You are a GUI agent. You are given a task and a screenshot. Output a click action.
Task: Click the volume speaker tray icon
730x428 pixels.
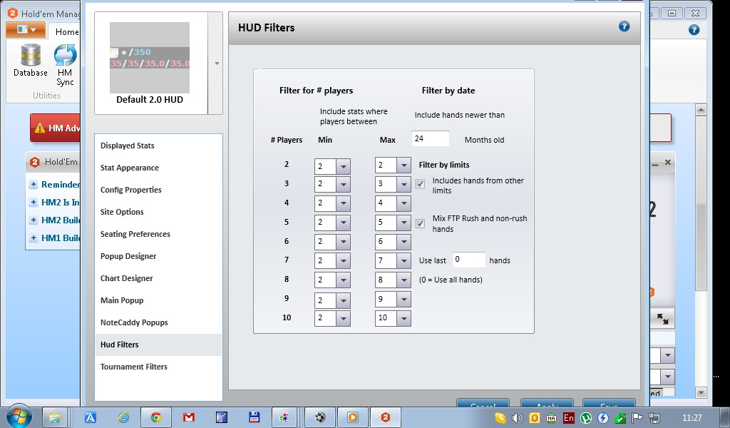point(518,418)
